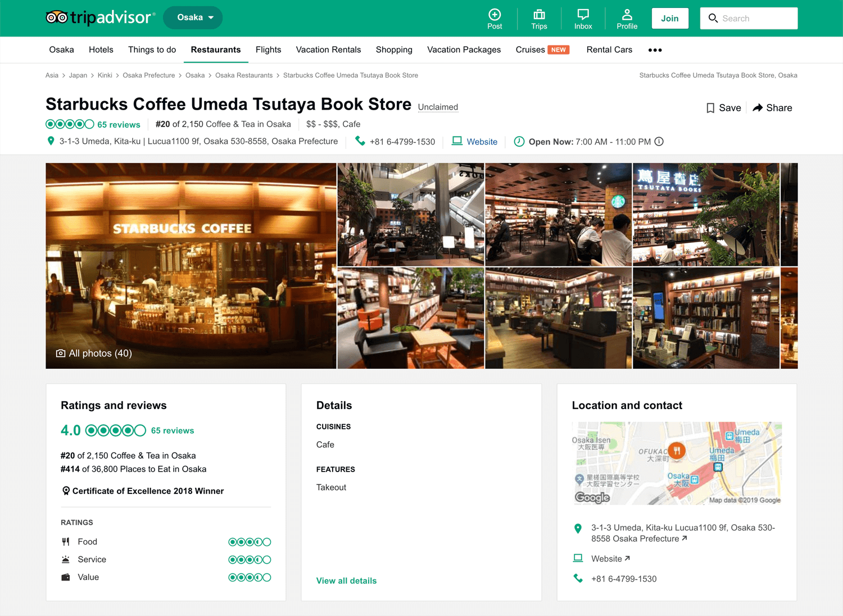Viewport: 843px width, 616px height.
Task: Open the Rental Cars tab
Action: pos(609,49)
